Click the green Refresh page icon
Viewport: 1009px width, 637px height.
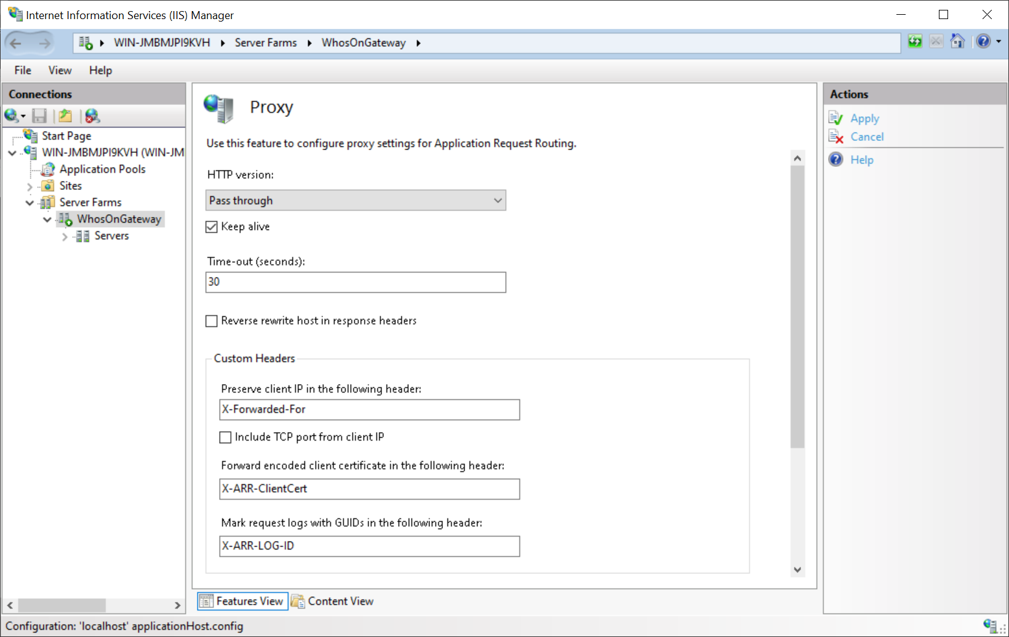915,41
